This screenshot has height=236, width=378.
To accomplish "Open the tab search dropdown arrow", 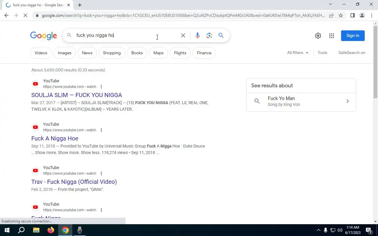I will [330, 4].
